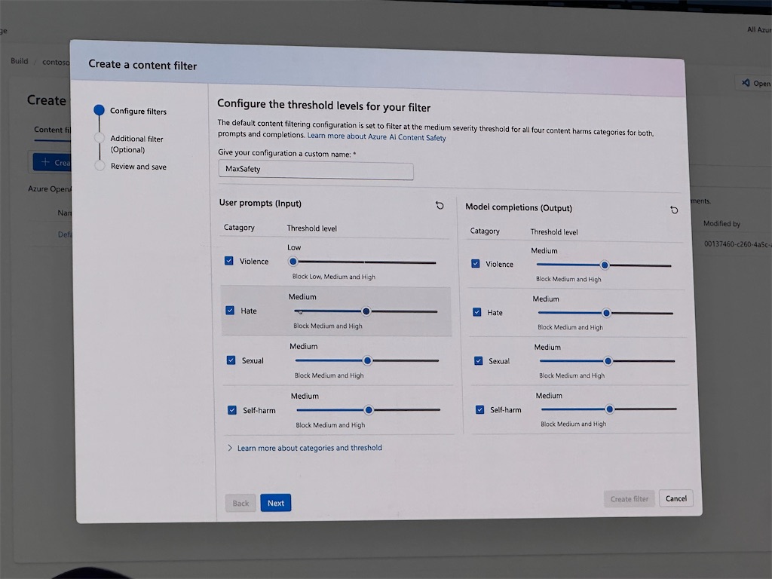Viewport: 772px width, 579px height.
Task: Uncheck the Sexual input checkbox
Action: point(231,360)
